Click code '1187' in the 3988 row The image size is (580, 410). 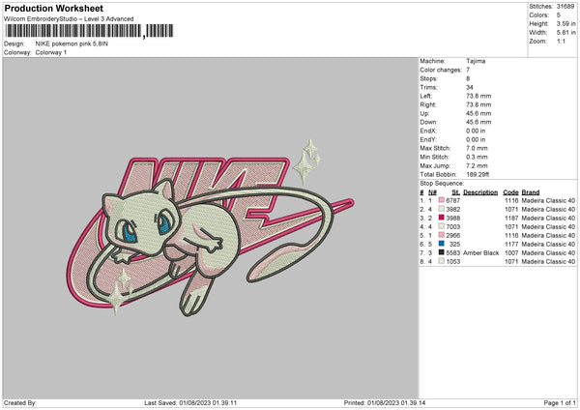coord(511,218)
